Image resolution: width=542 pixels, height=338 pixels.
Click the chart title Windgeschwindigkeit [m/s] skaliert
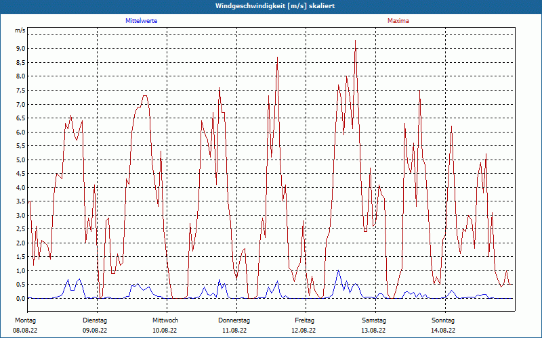[x=275, y=6]
